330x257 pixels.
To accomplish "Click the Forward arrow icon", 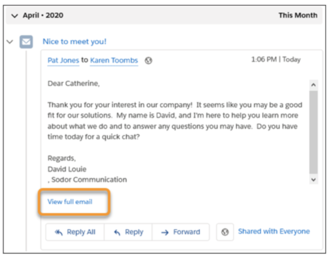I will coord(165,232).
